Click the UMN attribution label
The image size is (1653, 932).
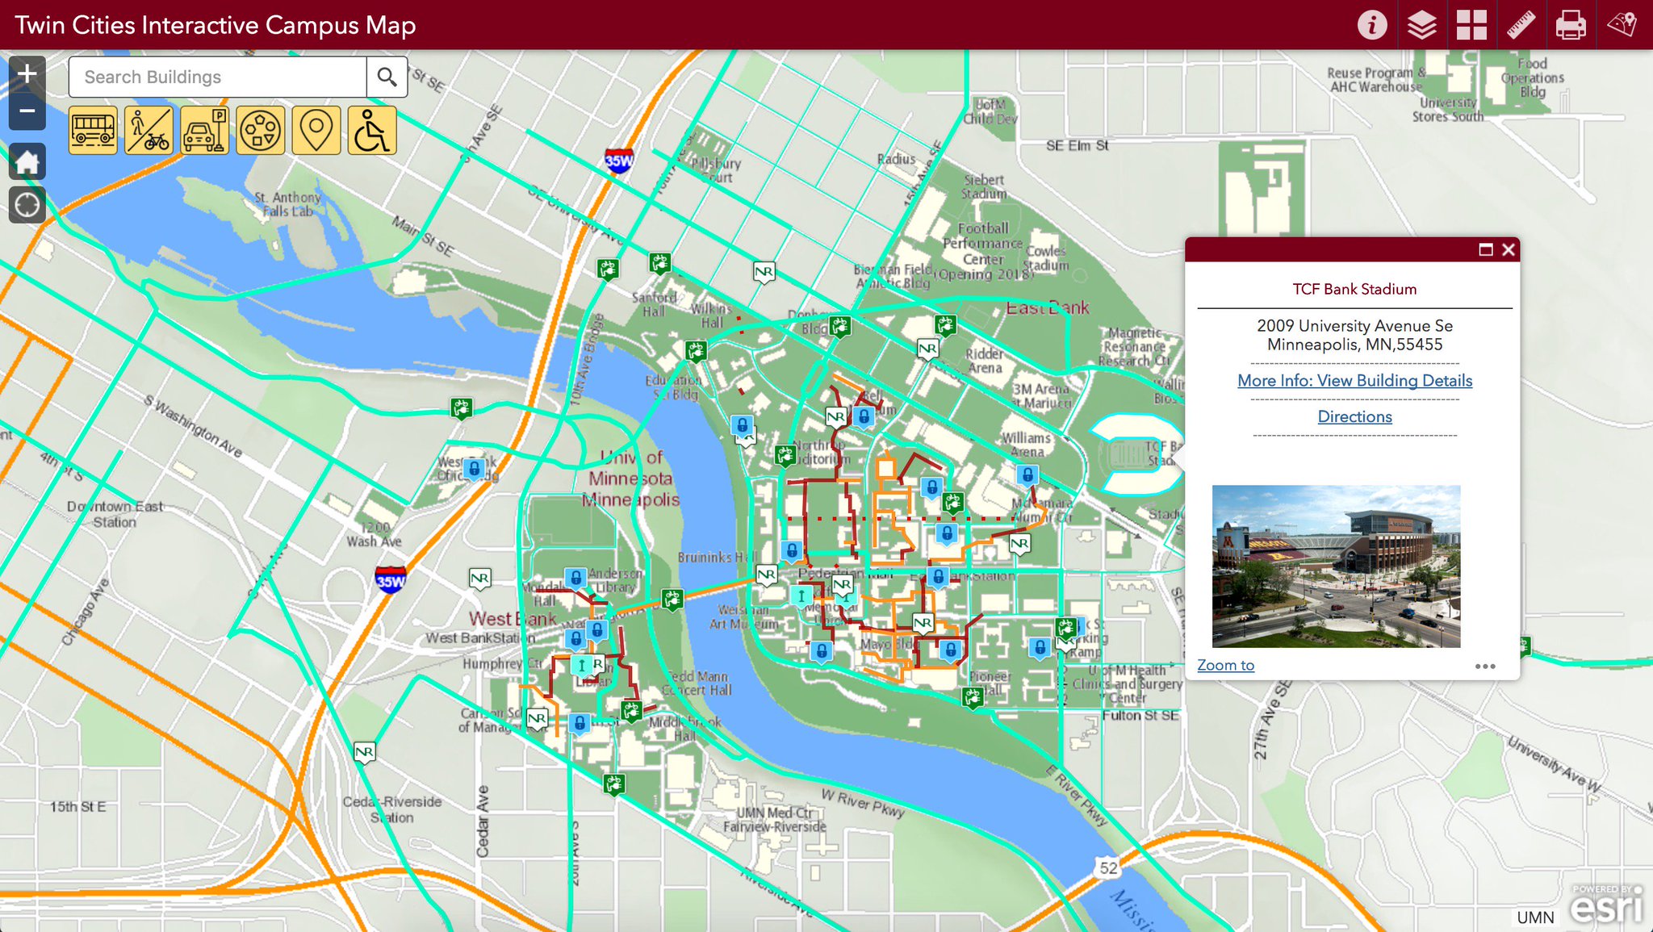1535,917
